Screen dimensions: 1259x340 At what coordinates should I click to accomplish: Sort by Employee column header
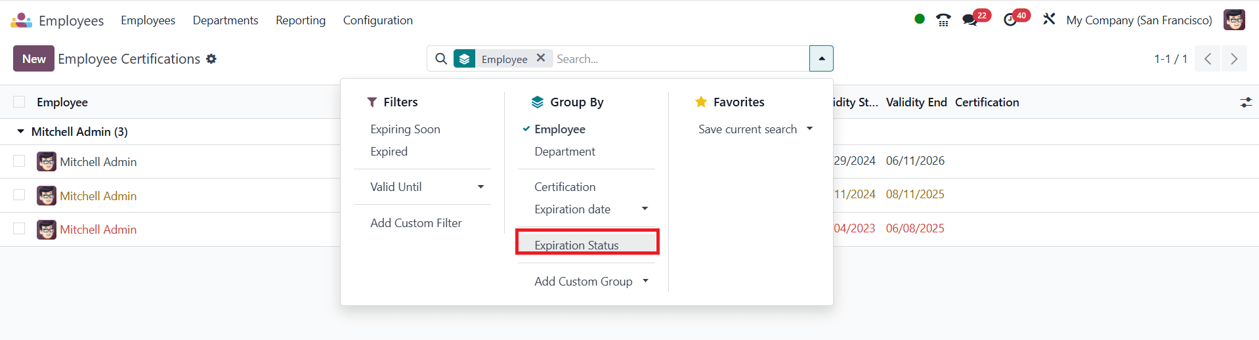click(62, 102)
